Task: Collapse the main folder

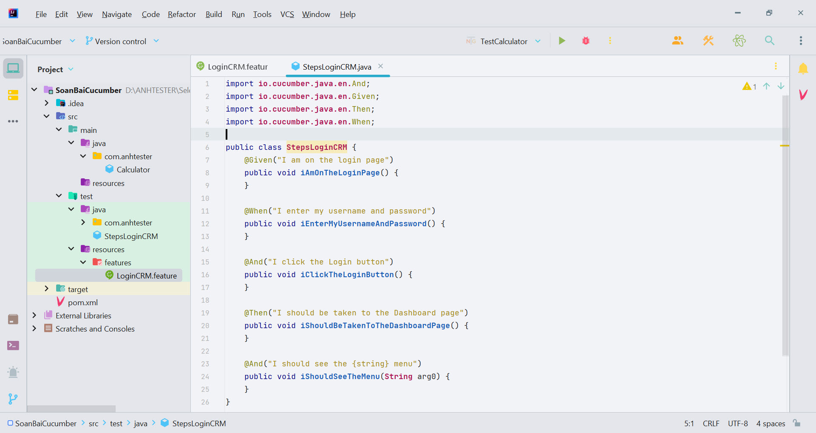Action: (59, 129)
